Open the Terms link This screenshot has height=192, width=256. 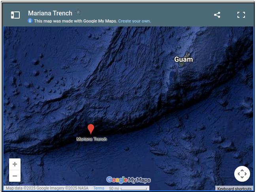(x=99, y=188)
